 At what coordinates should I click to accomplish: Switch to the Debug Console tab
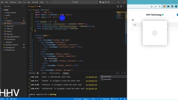(x=55, y=73)
